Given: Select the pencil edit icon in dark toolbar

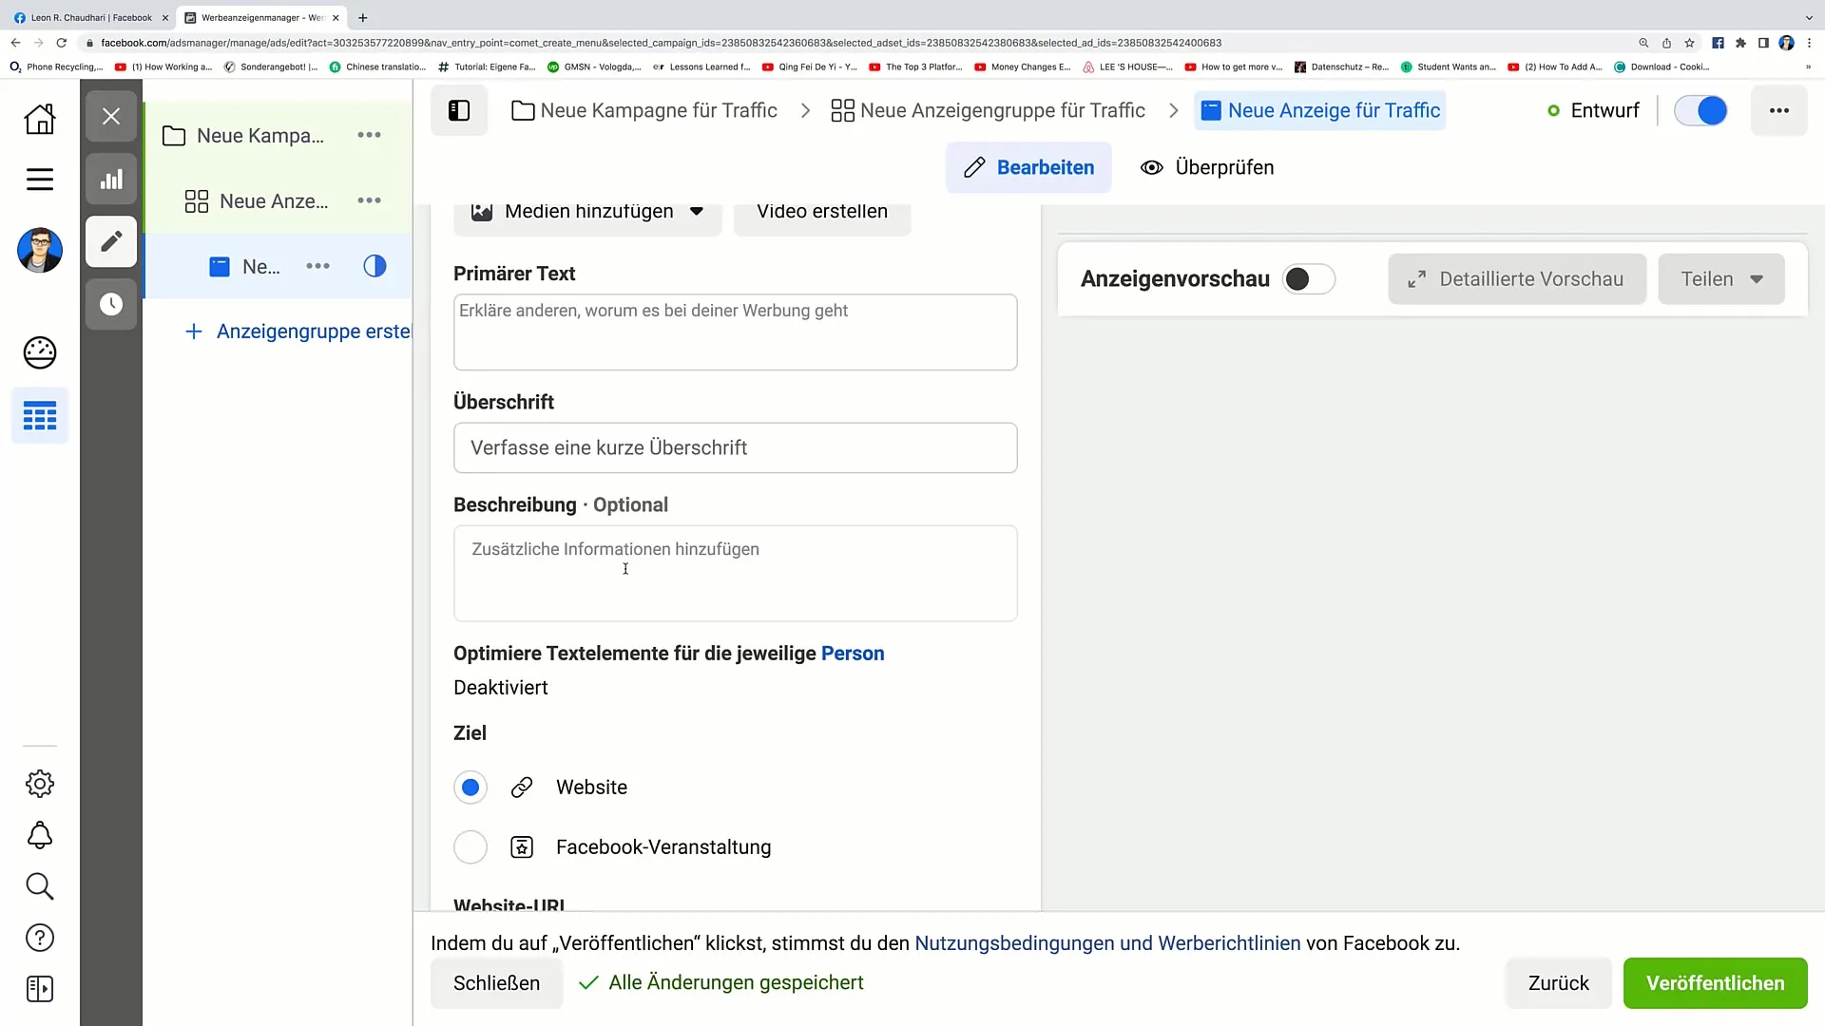Looking at the screenshot, I should 111,241.
